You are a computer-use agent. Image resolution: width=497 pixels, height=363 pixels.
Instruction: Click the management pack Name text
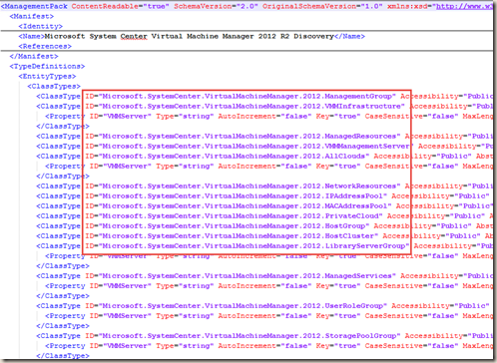tap(189, 36)
